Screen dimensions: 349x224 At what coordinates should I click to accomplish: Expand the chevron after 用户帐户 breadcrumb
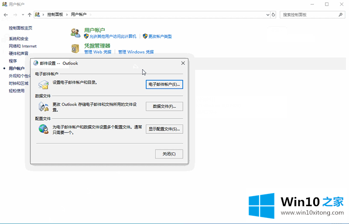click(90, 14)
